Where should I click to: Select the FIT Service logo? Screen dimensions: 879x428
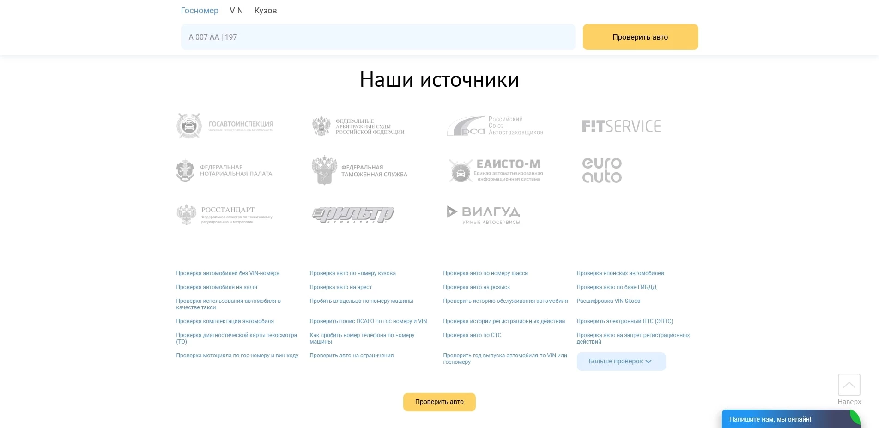[621, 125]
